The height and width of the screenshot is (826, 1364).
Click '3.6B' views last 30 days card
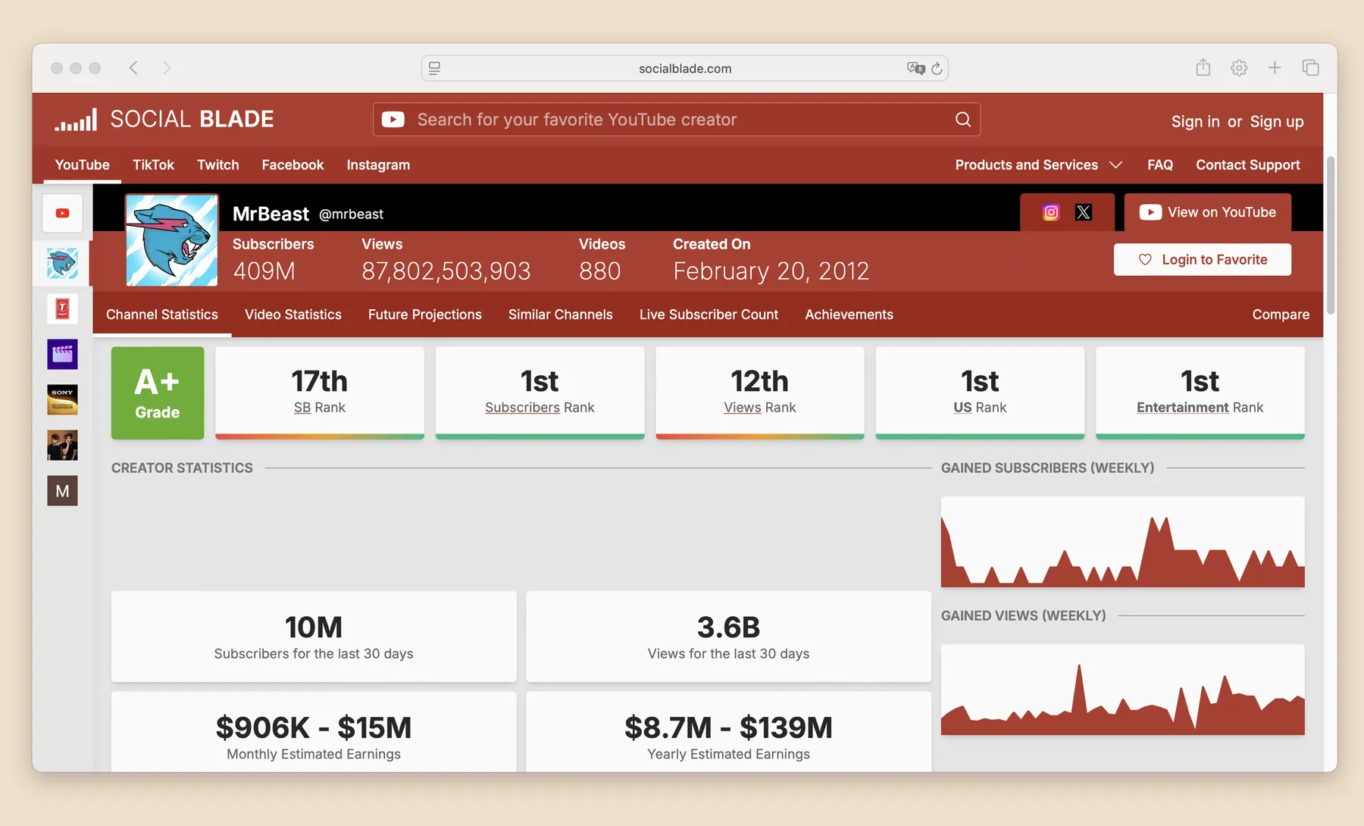[x=728, y=637]
